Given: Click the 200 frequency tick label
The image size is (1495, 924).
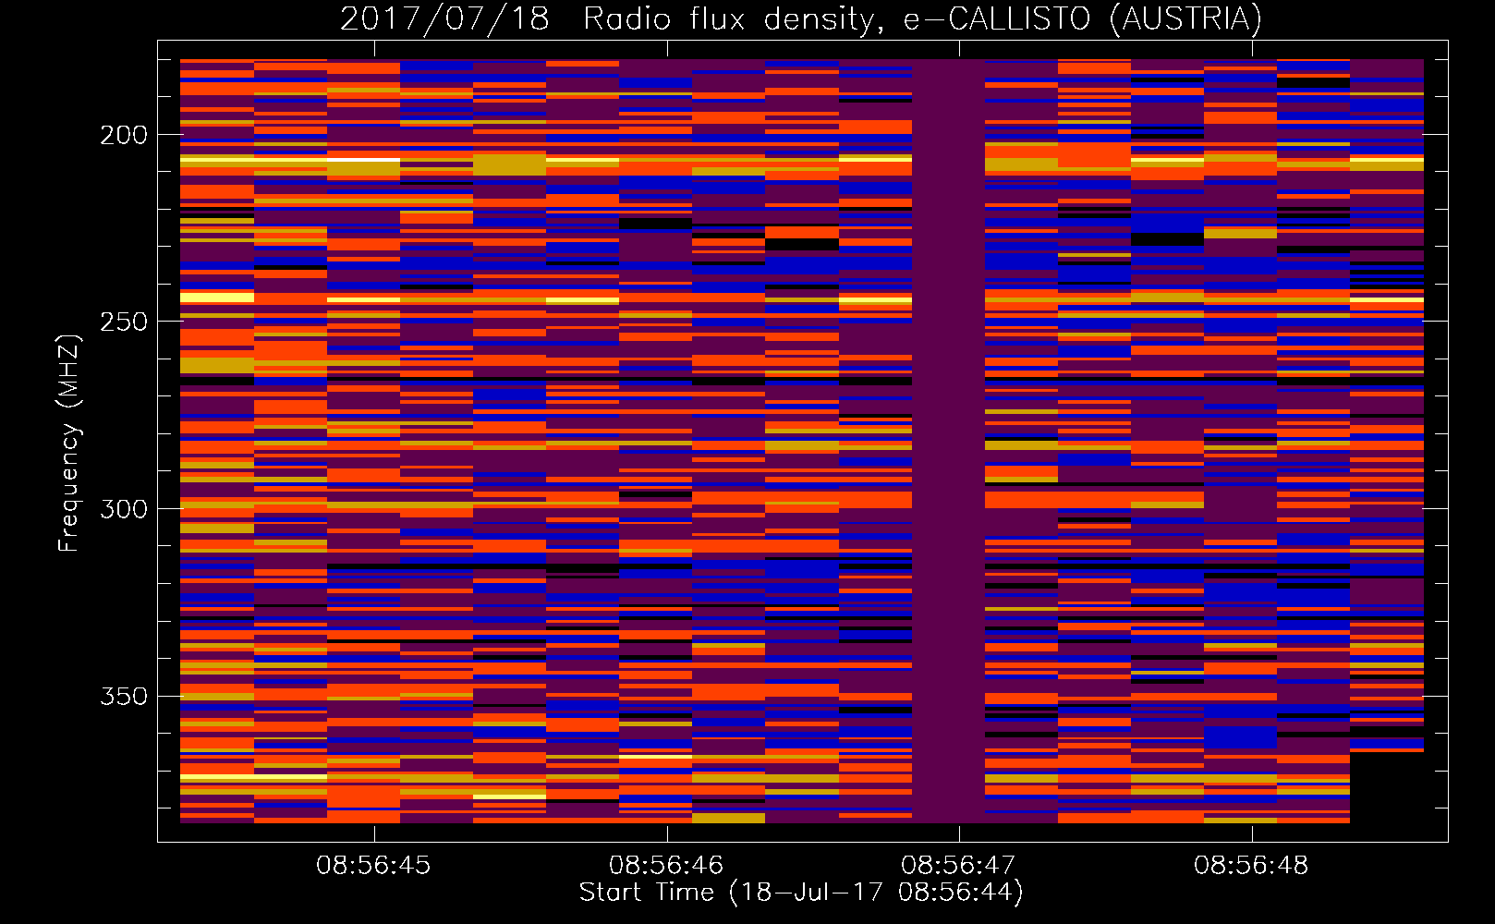Looking at the screenshot, I should [x=124, y=135].
